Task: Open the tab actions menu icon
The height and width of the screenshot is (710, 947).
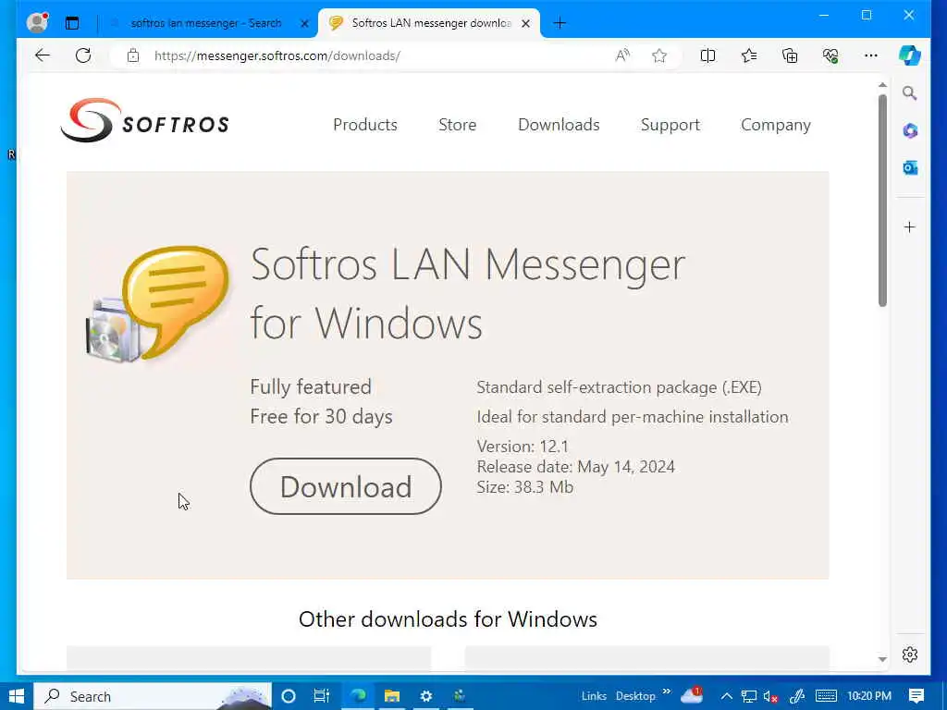Action: click(72, 23)
